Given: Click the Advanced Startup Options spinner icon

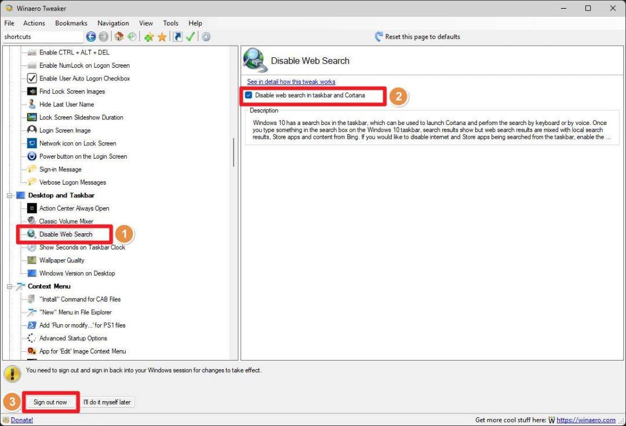Looking at the screenshot, I should tap(32, 339).
